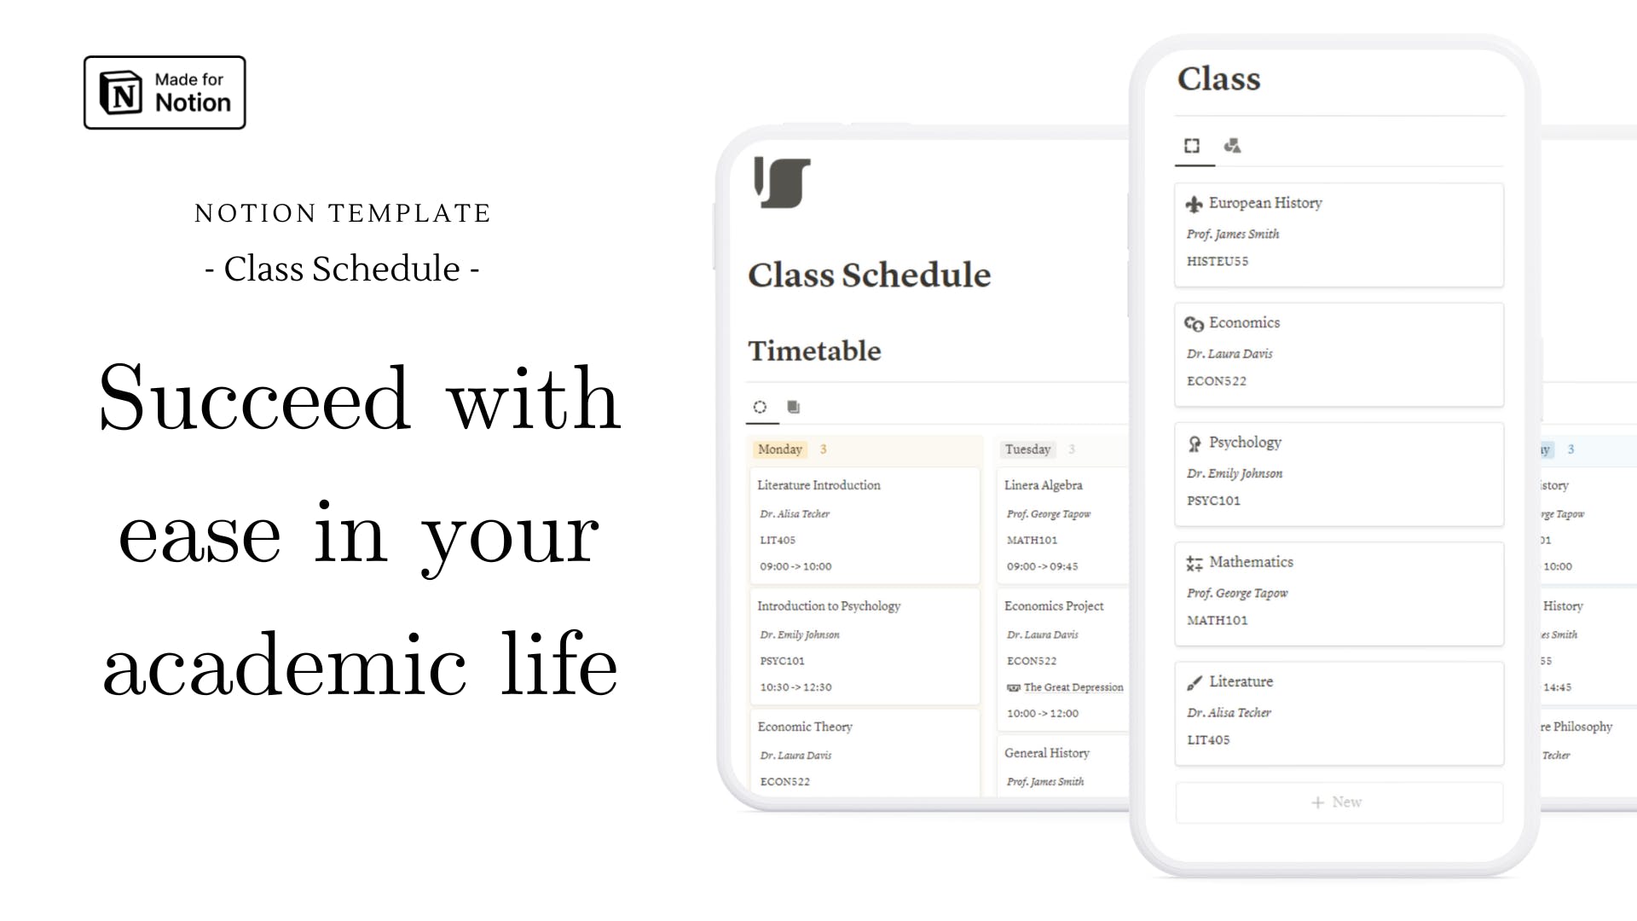Expand the Monday timetable section

click(x=779, y=448)
